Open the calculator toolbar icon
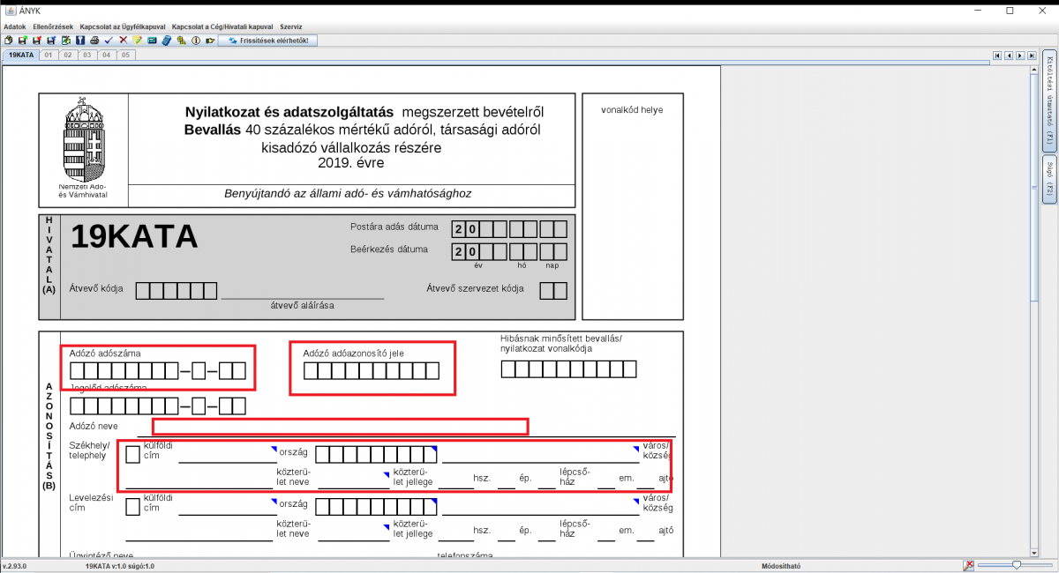This screenshot has height=573, width=1059. (166, 41)
